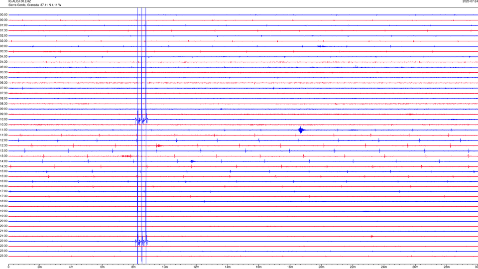
Task: Click the 24m tick label on time axis
Action: (384, 267)
